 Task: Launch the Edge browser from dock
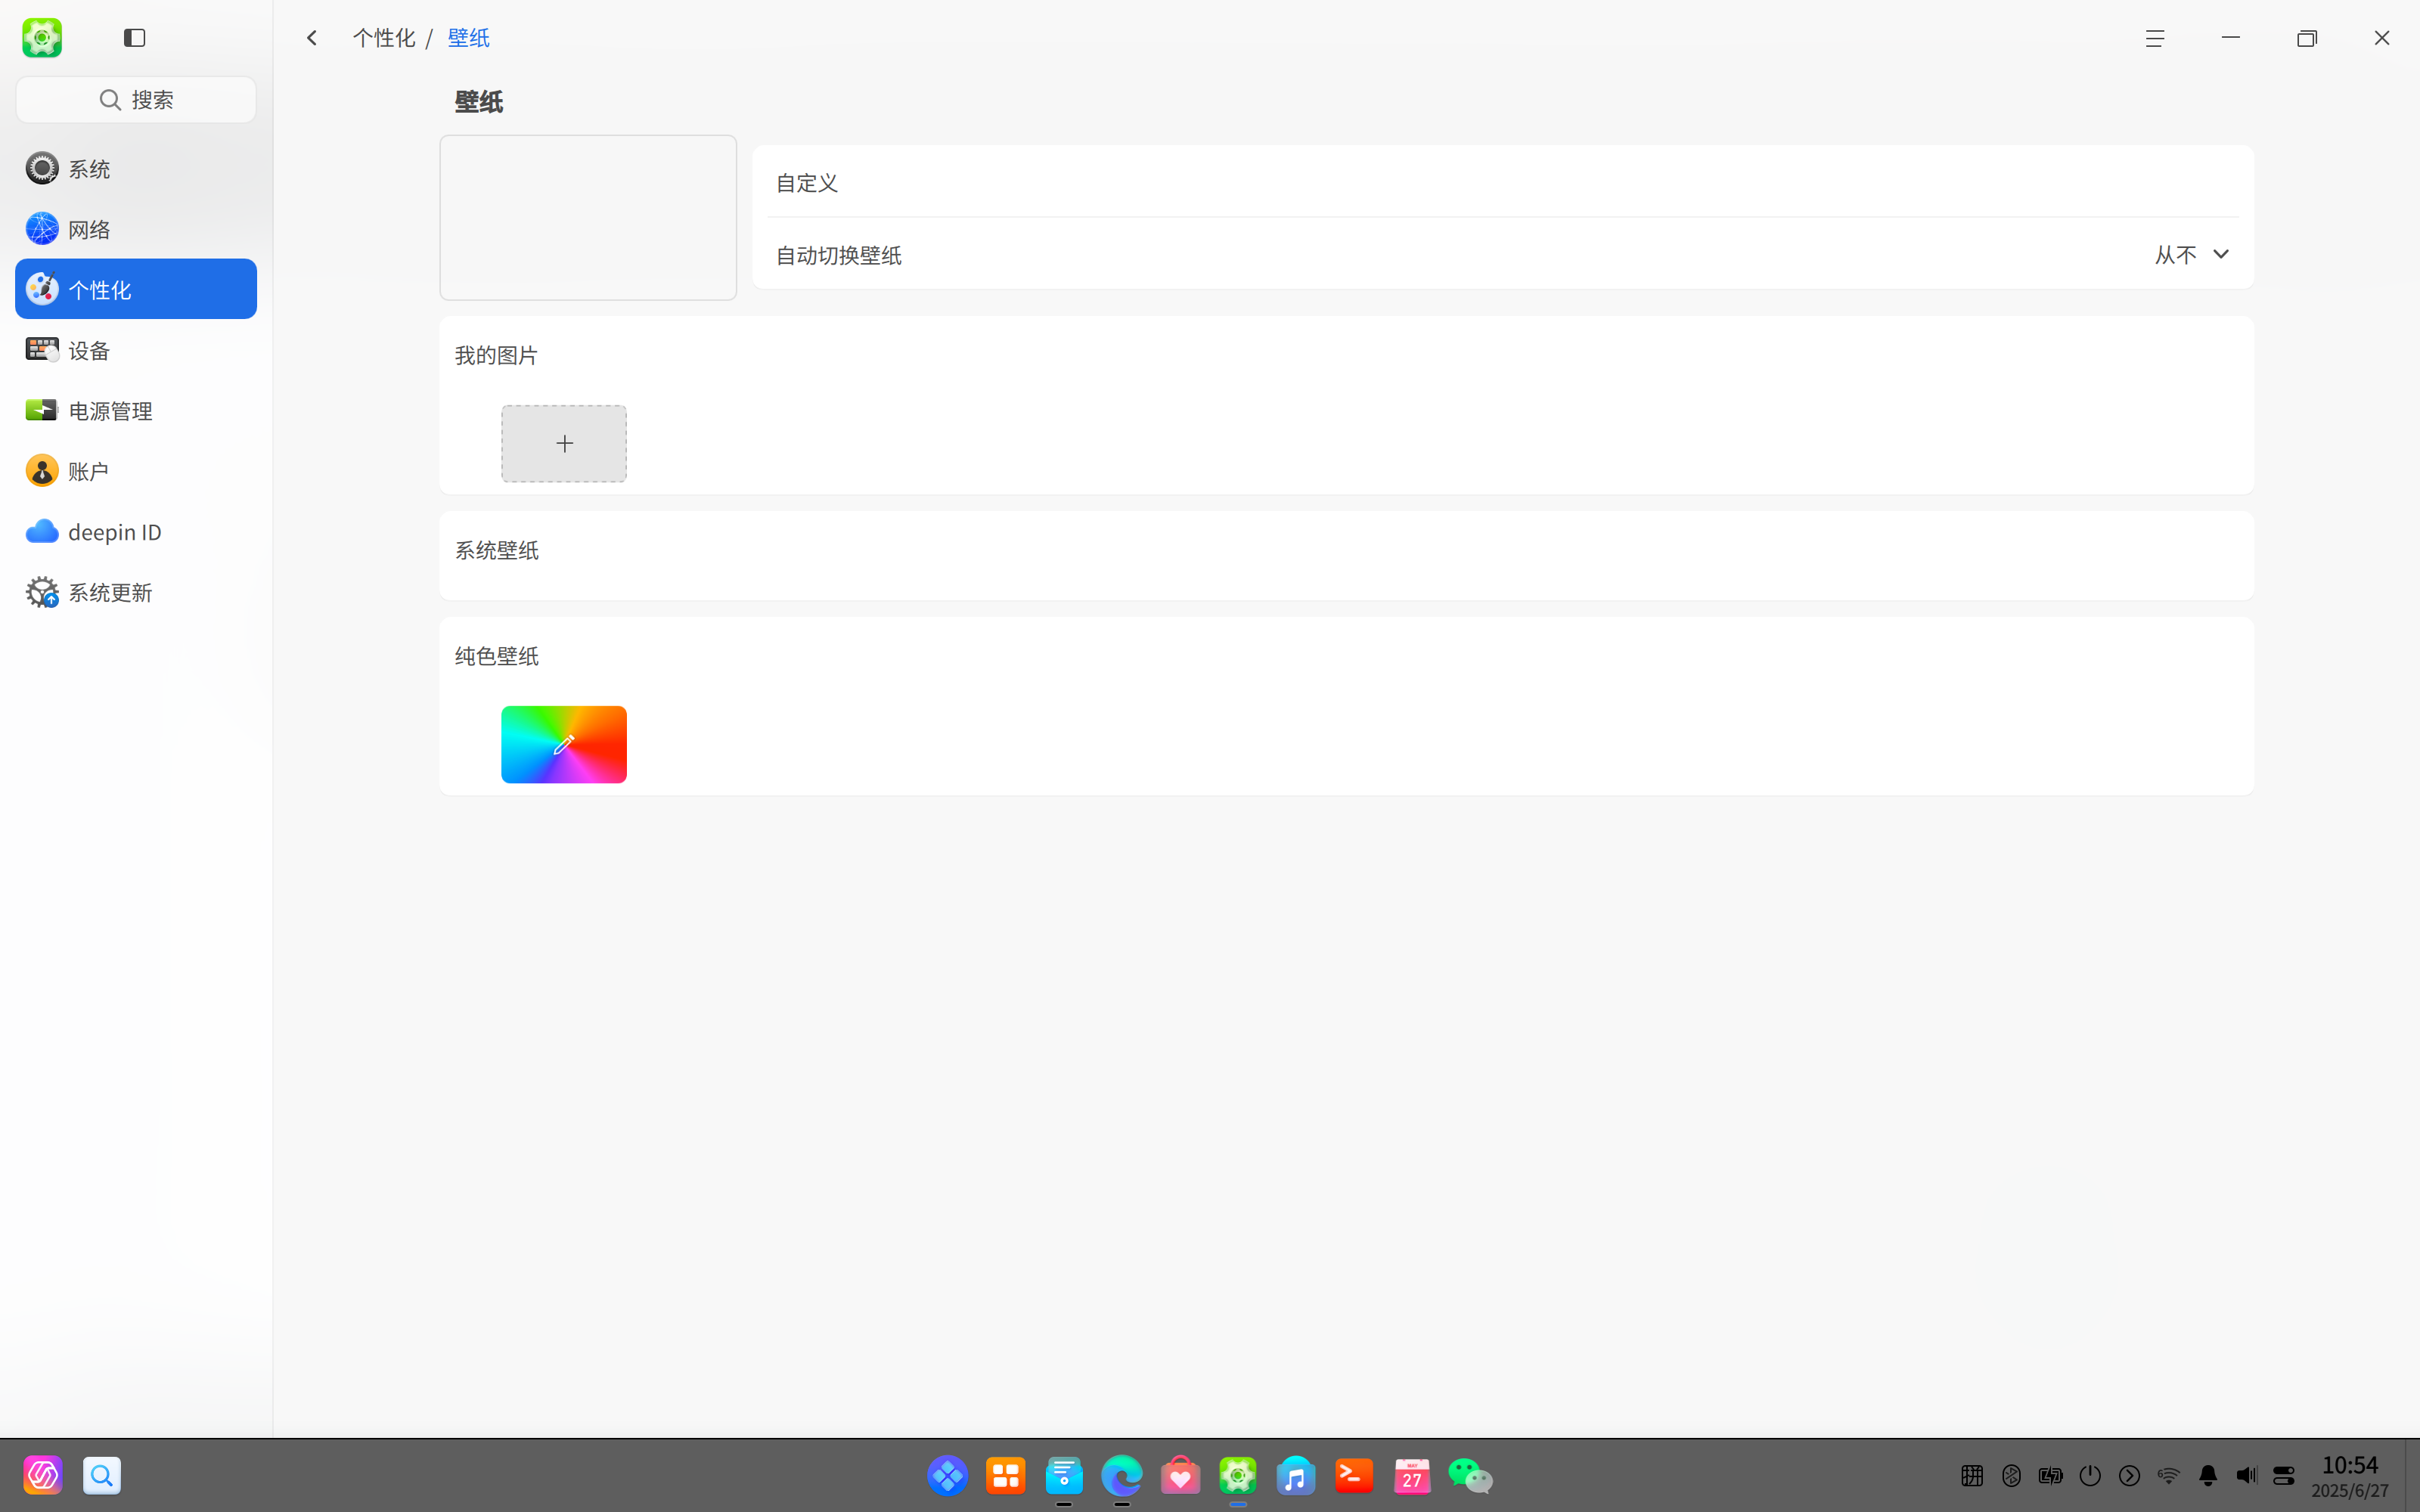pyautogui.click(x=1122, y=1475)
